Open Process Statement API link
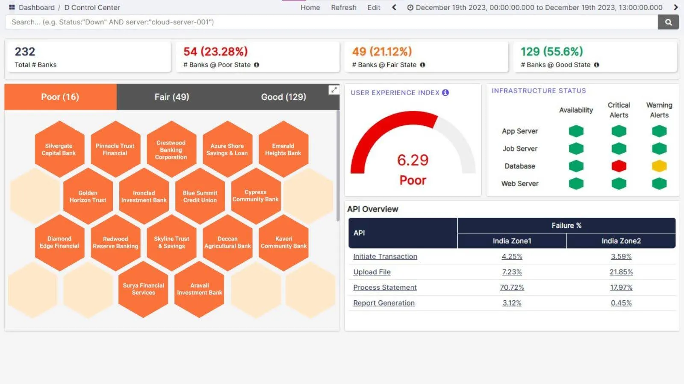Viewport: 684px width, 384px height. point(385,288)
